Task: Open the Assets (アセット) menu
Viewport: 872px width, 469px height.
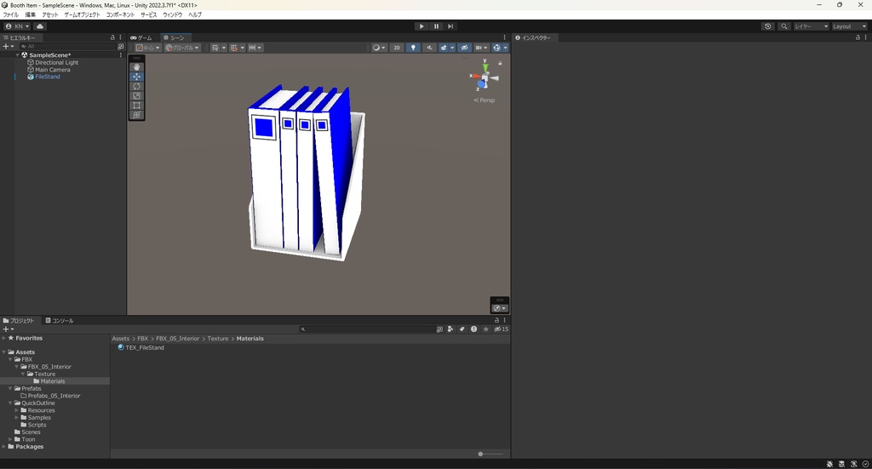Action: click(50, 15)
